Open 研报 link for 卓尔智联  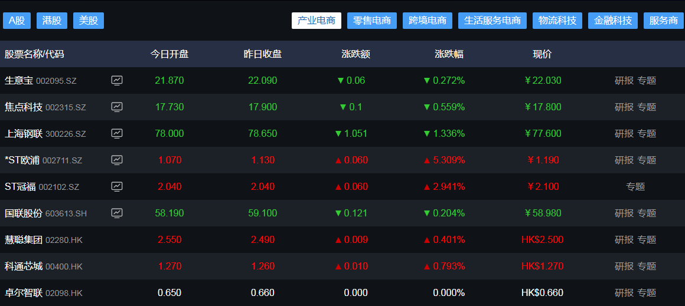pyautogui.click(x=624, y=293)
